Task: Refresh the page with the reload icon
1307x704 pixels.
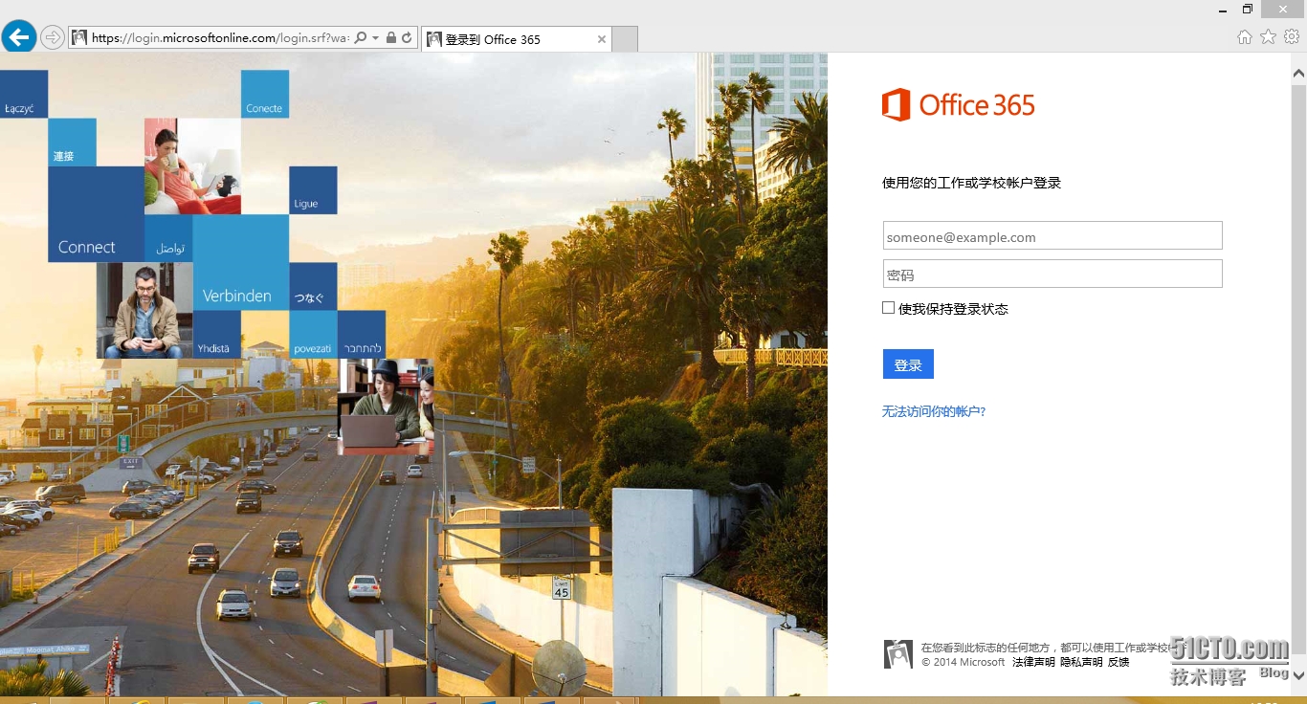Action: (x=407, y=38)
